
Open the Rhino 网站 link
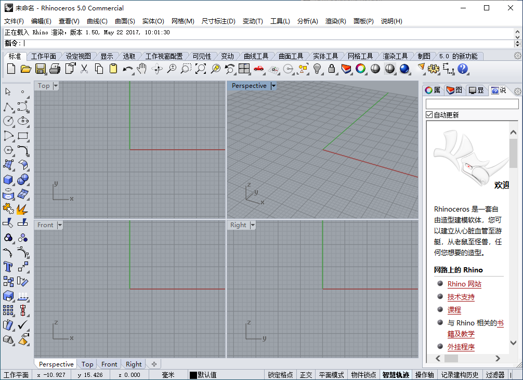pyautogui.click(x=464, y=284)
